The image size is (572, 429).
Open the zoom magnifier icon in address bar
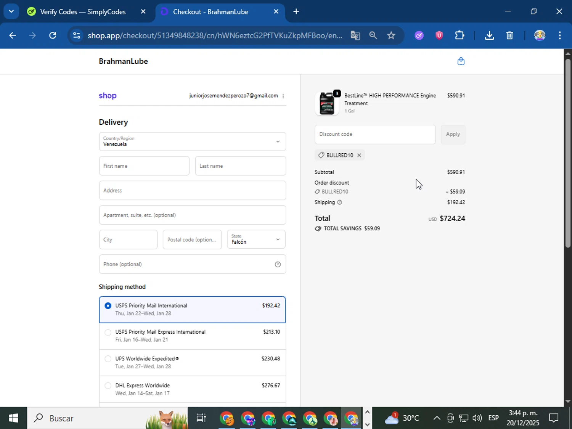pos(373,35)
